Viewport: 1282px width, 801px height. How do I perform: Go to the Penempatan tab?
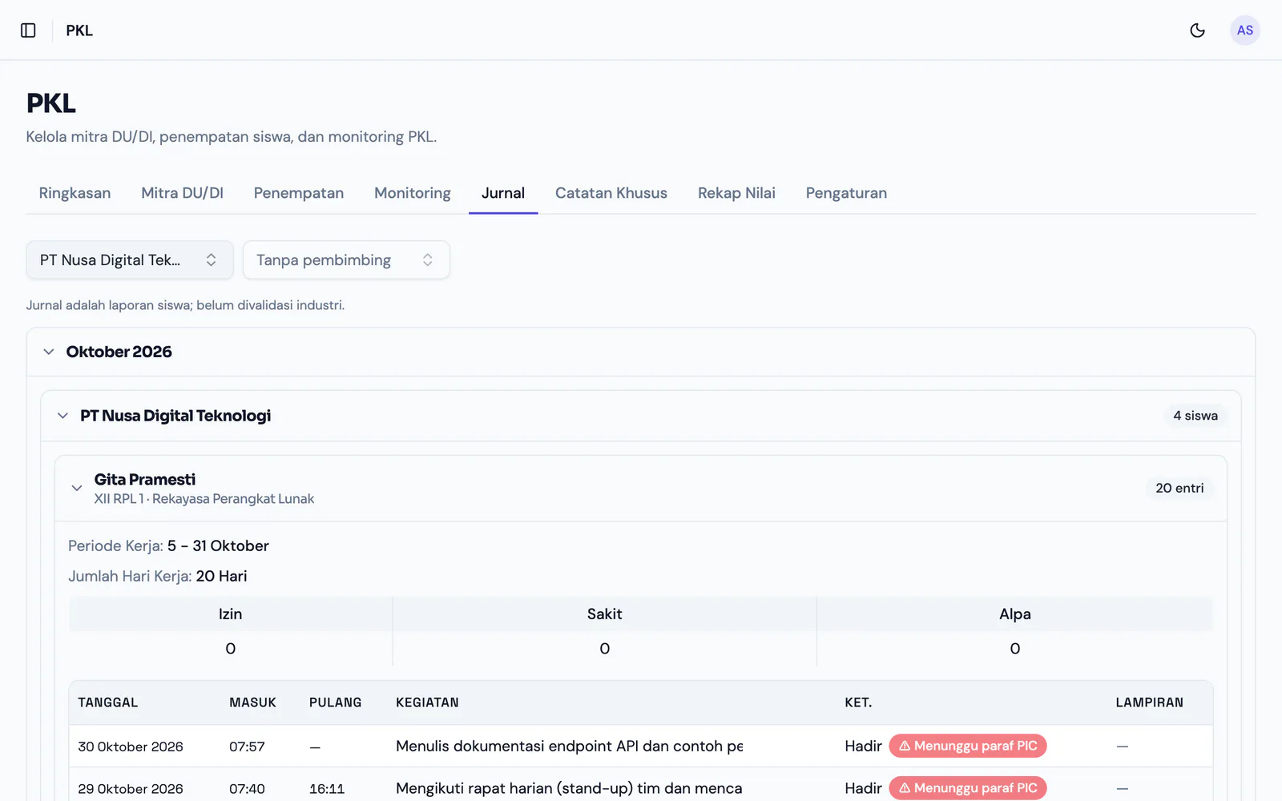299,193
